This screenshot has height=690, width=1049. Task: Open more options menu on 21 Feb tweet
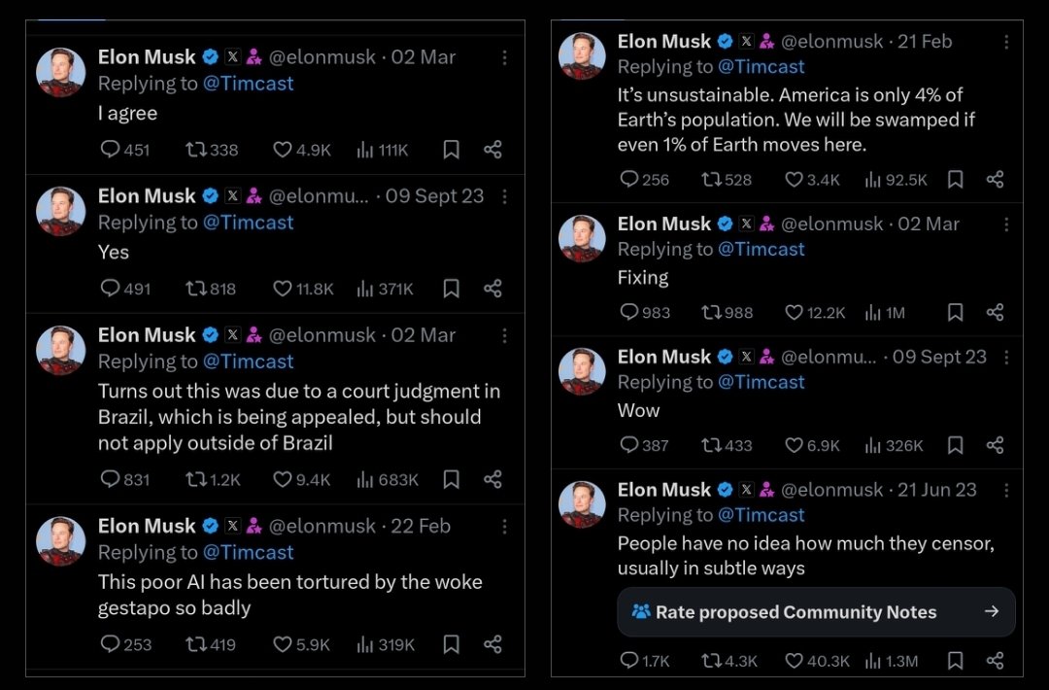[x=1006, y=42]
